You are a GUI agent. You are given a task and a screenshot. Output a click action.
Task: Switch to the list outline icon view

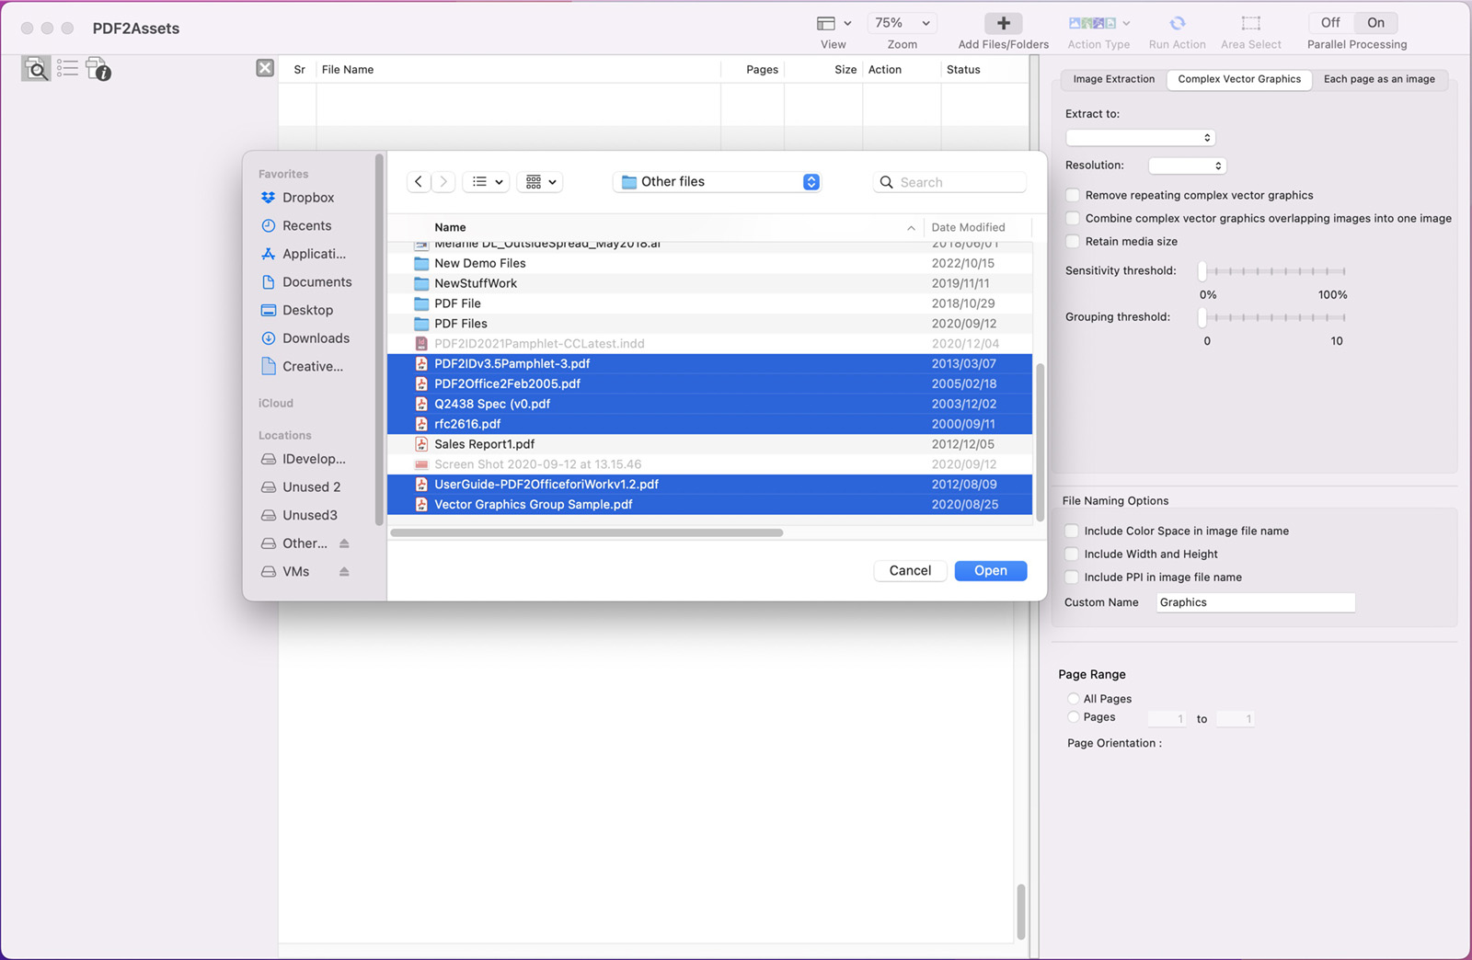67,68
